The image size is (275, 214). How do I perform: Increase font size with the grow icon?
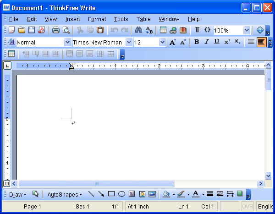[173, 42]
